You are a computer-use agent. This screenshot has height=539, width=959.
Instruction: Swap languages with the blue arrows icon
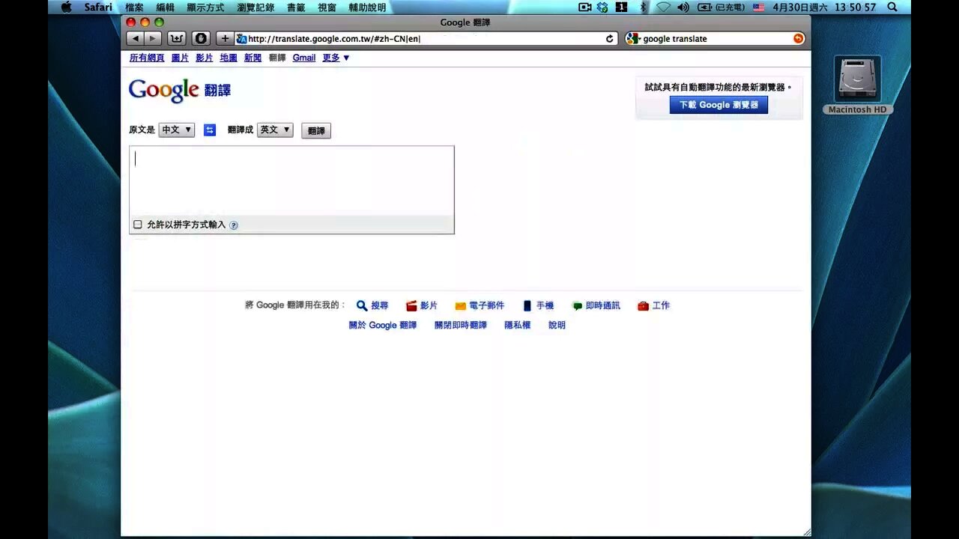pos(210,130)
